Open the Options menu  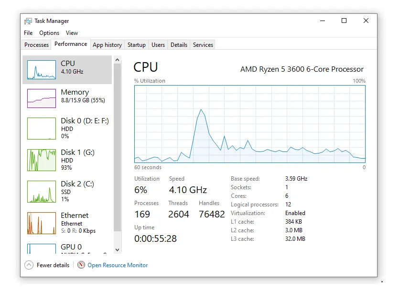(49, 33)
